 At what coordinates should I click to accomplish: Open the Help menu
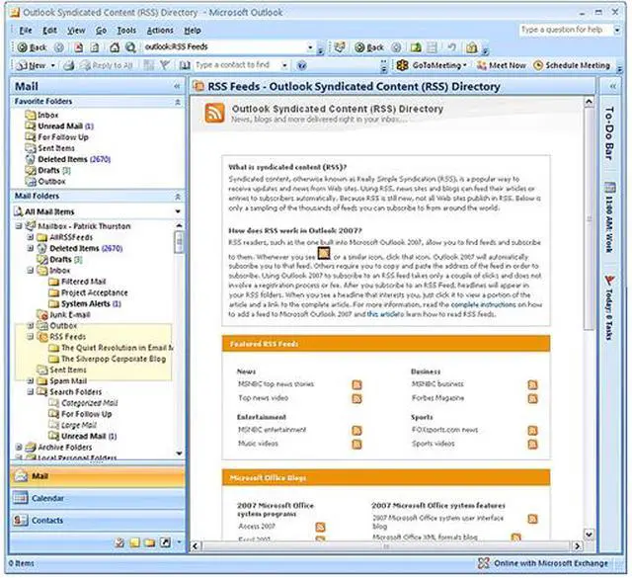click(x=193, y=31)
